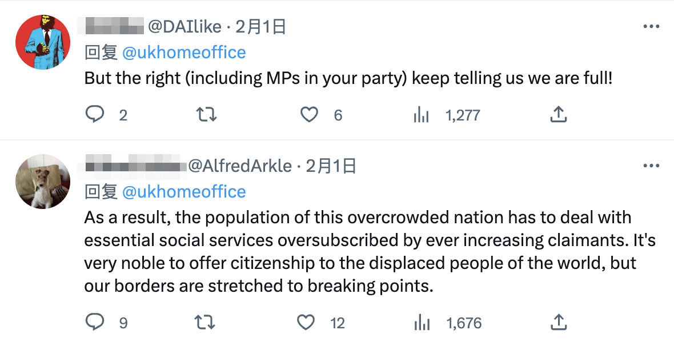Screen dimensions: 674x346
Task: Retweet the @DAIlike tweet
Action: pyautogui.click(x=206, y=115)
